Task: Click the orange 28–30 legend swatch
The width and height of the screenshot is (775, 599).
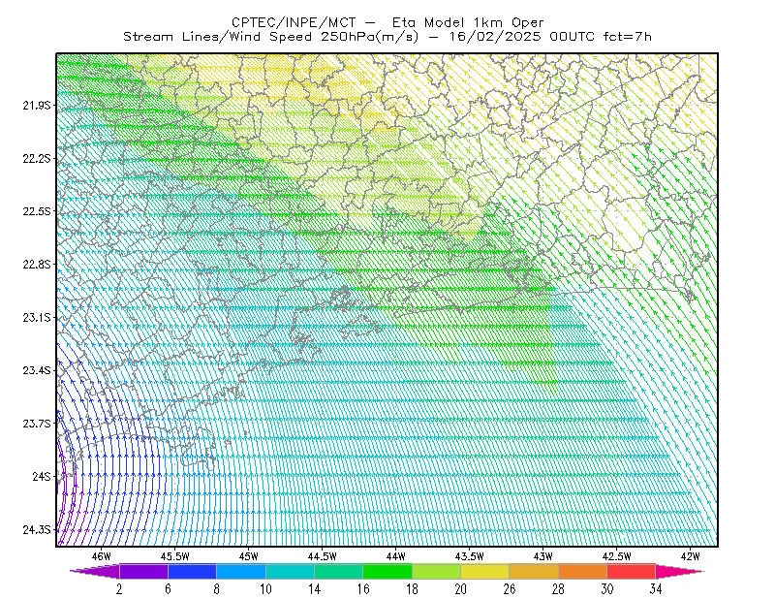Action: coord(582,571)
